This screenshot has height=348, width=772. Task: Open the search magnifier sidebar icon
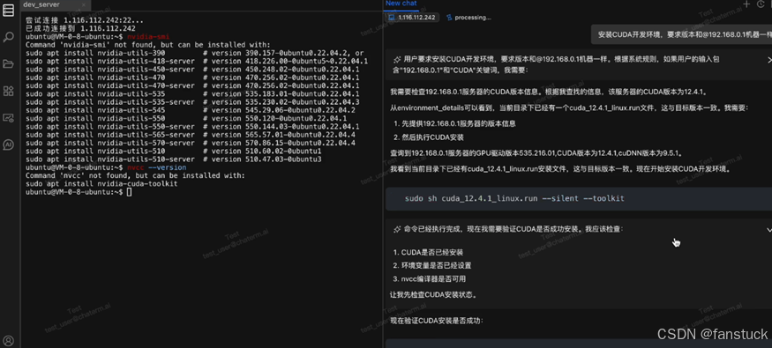8,37
